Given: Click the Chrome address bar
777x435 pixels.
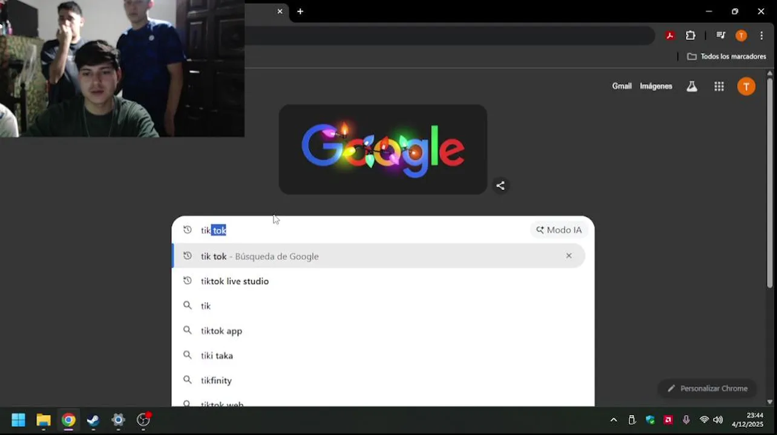Looking at the screenshot, I should pyautogui.click(x=449, y=36).
